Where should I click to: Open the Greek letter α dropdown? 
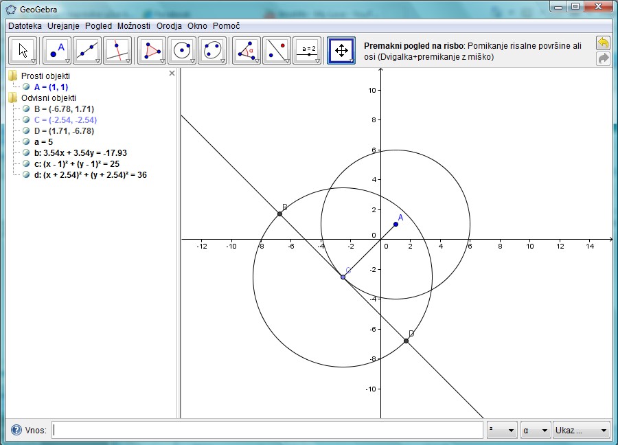[x=536, y=430]
